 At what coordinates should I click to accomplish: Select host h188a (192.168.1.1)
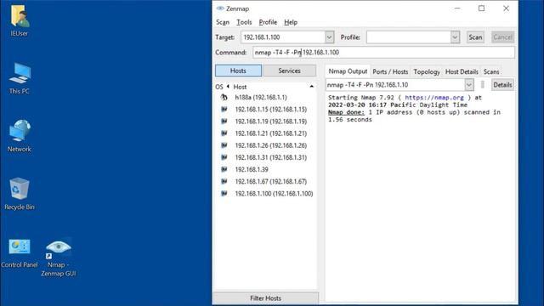261,98
